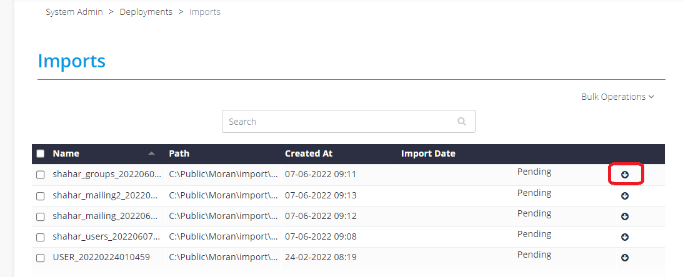Click the Imports page heading
This screenshot has height=277, width=683.
(x=72, y=61)
